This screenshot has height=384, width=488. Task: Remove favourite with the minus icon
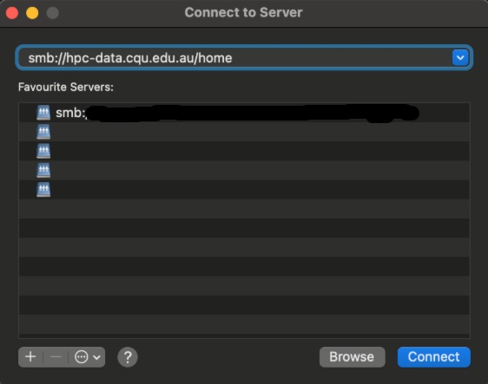(x=56, y=357)
